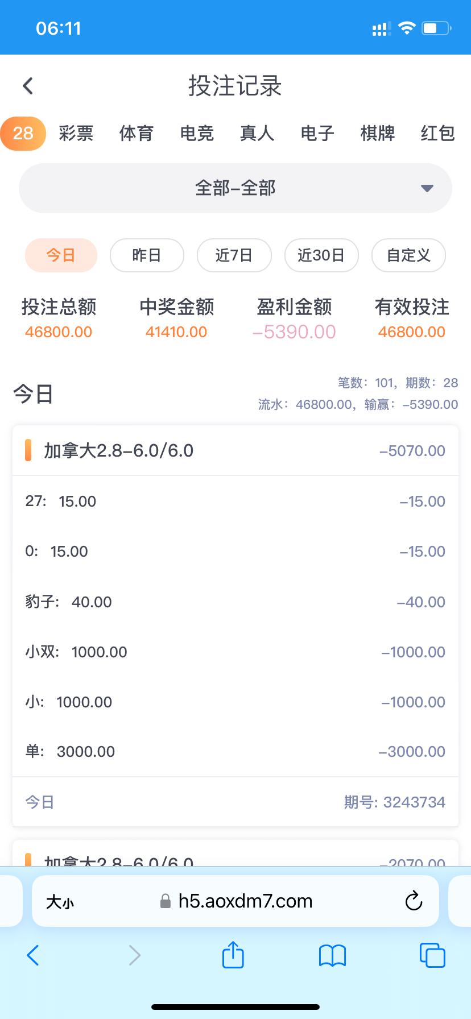Expand the 加拿大2.8-6.0/6.0 bet record header

point(235,450)
